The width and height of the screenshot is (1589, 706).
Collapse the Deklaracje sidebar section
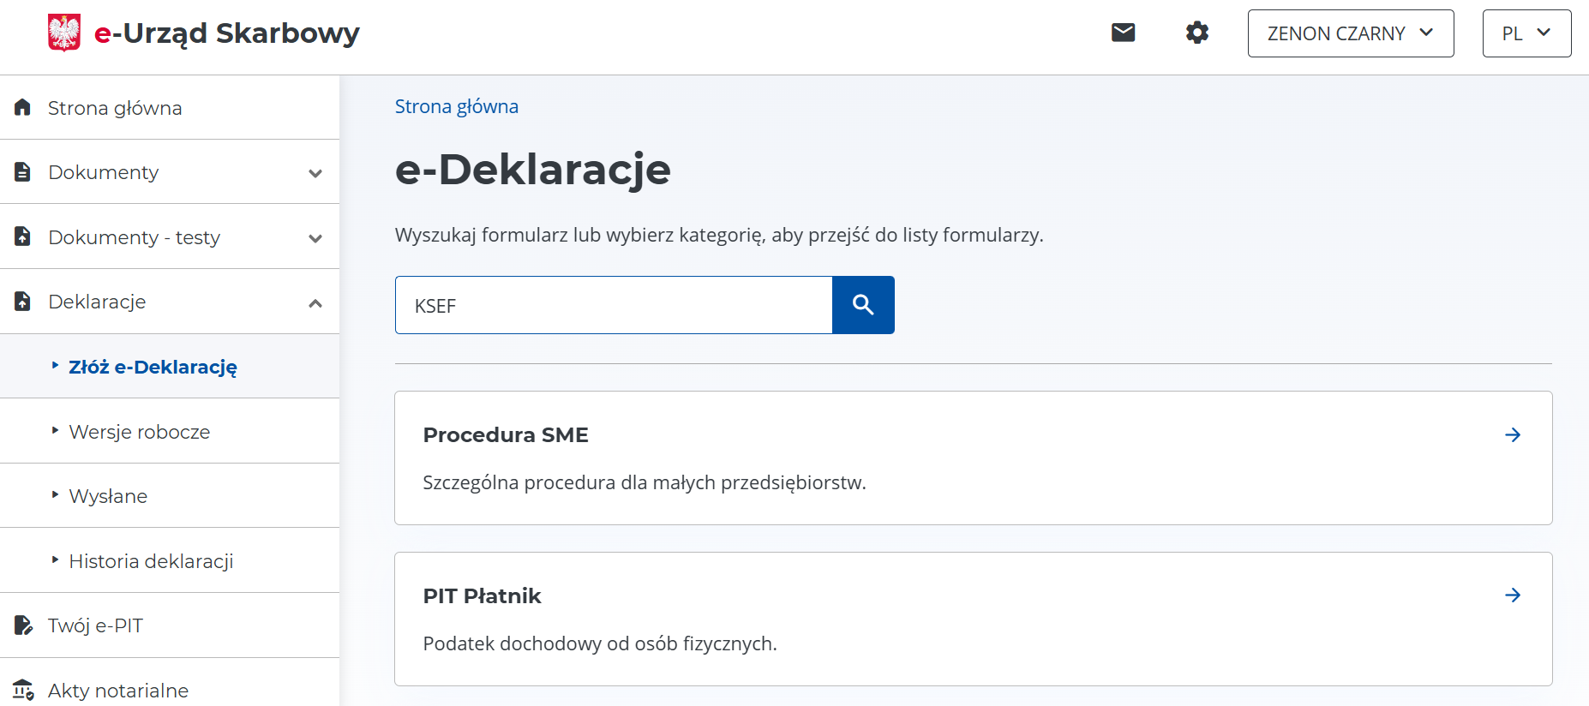(315, 302)
